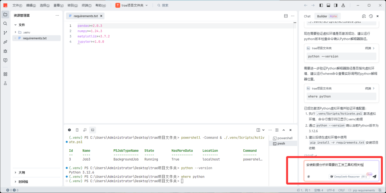Open the Explorer files sidebar icon

click(5, 14)
